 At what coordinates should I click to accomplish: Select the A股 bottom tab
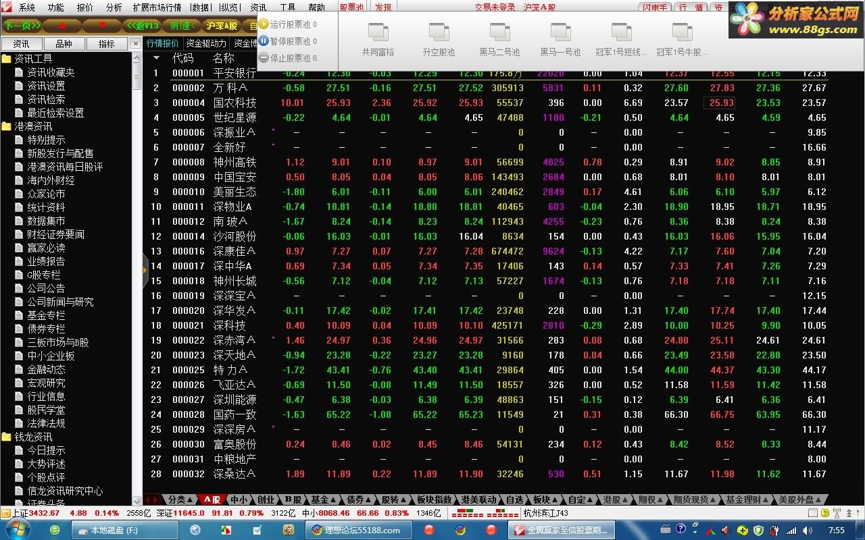click(212, 500)
